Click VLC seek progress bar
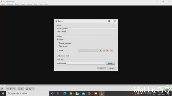Screen dimensions: 172x96 (86, 86)
